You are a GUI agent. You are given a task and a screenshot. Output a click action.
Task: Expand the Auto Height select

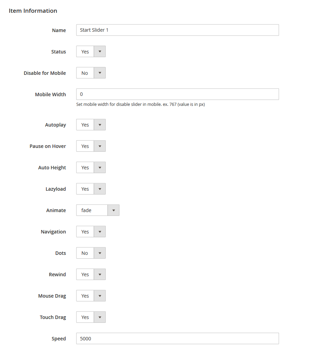[x=91, y=167]
